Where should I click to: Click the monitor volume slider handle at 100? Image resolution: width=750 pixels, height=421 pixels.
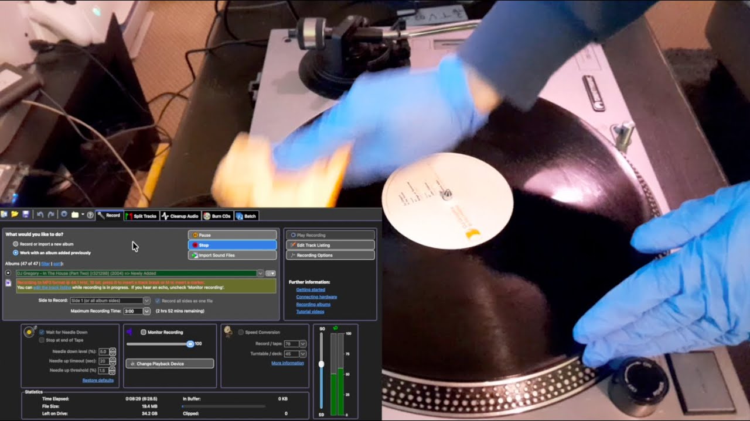pyautogui.click(x=190, y=344)
